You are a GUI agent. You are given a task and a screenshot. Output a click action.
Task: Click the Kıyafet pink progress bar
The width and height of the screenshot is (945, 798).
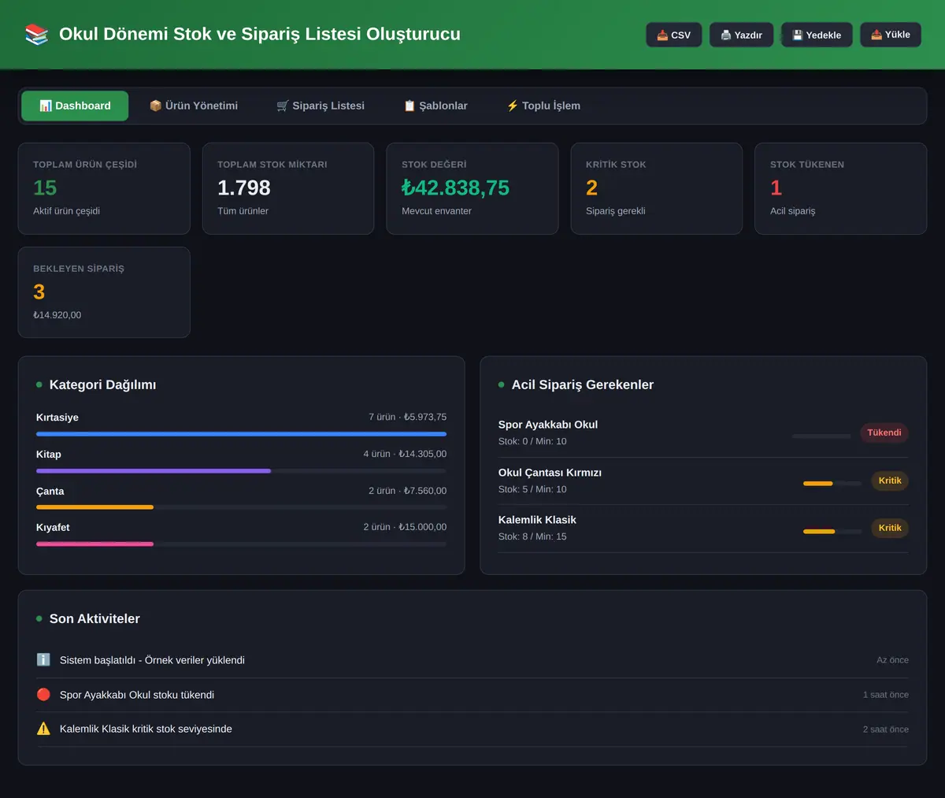pos(94,544)
